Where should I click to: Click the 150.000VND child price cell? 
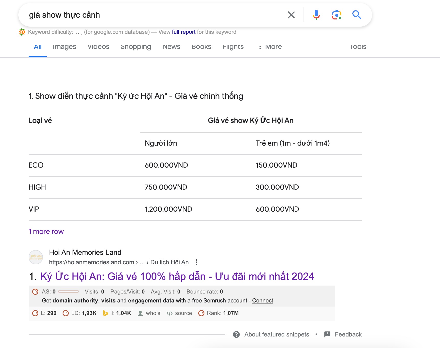[x=276, y=165]
